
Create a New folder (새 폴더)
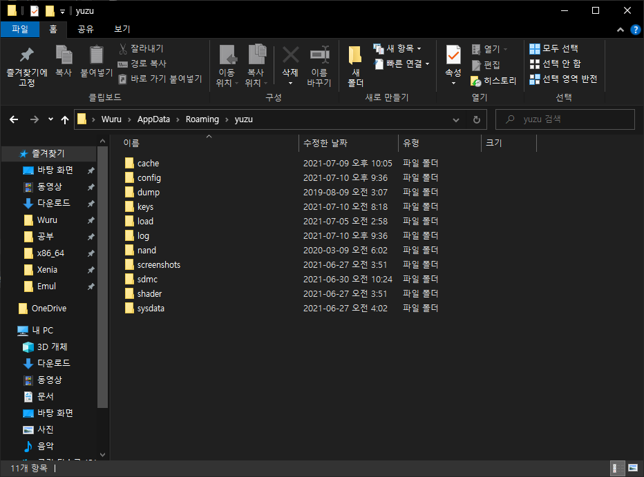click(x=355, y=66)
